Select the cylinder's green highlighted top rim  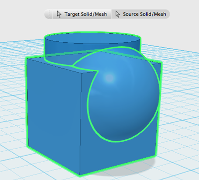pos(92,33)
